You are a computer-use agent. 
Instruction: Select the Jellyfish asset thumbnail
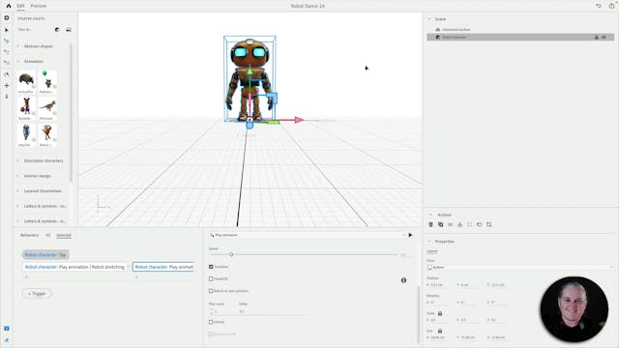26,135
